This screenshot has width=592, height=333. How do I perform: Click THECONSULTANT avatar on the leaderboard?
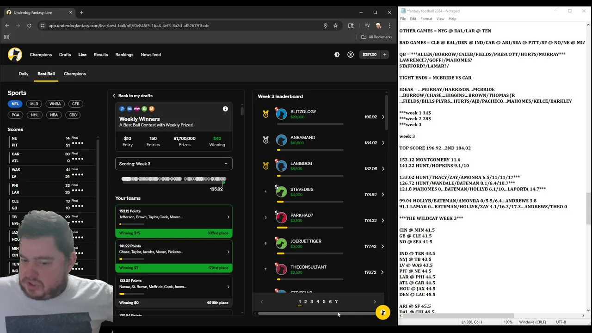coord(281,269)
